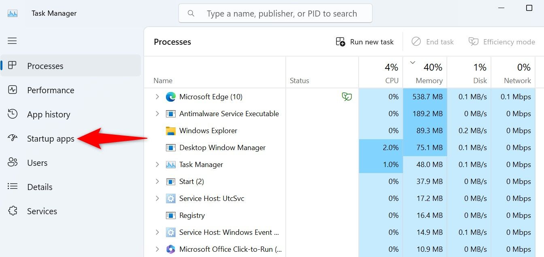Click the search field to type a PID
Screen dimensions: 544x257
[276, 13]
